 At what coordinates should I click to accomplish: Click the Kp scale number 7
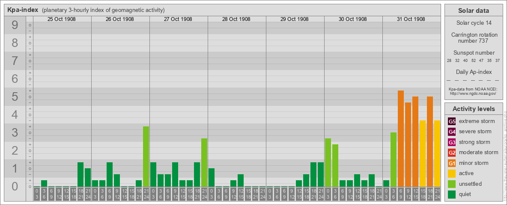15,61
